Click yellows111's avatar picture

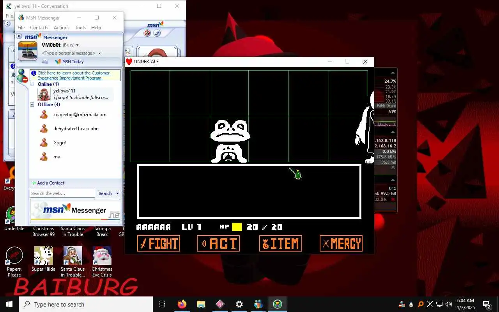coord(44,94)
